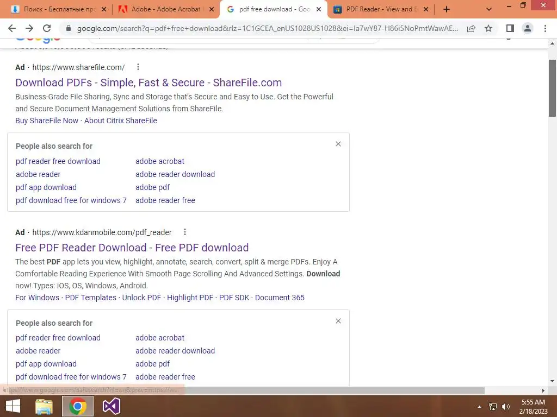Open File Explorer from taskbar

tap(44, 406)
